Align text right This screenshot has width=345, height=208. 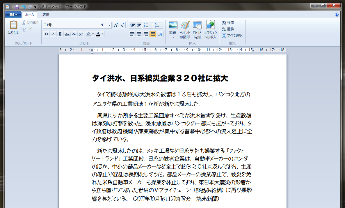pos(146,34)
